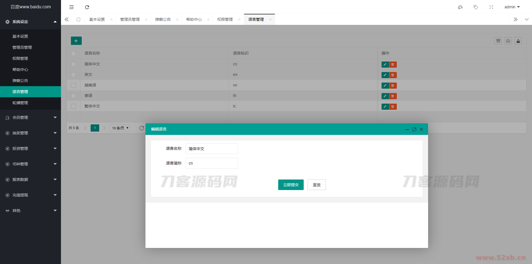Open the column filter grid icon
The width and height of the screenshot is (532, 264).
click(498, 41)
